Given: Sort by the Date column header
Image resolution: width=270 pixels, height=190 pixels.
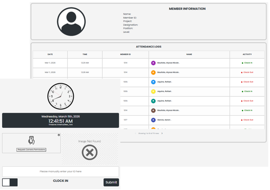Looking at the screenshot, I should (x=50, y=54).
